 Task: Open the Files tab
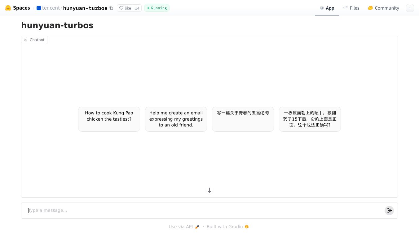click(x=351, y=8)
